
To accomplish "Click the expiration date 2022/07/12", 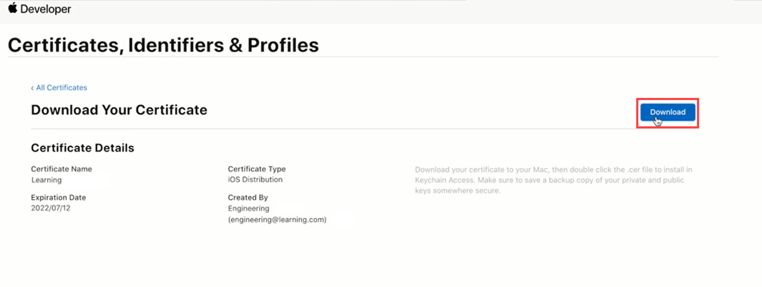I will (51, 208).
